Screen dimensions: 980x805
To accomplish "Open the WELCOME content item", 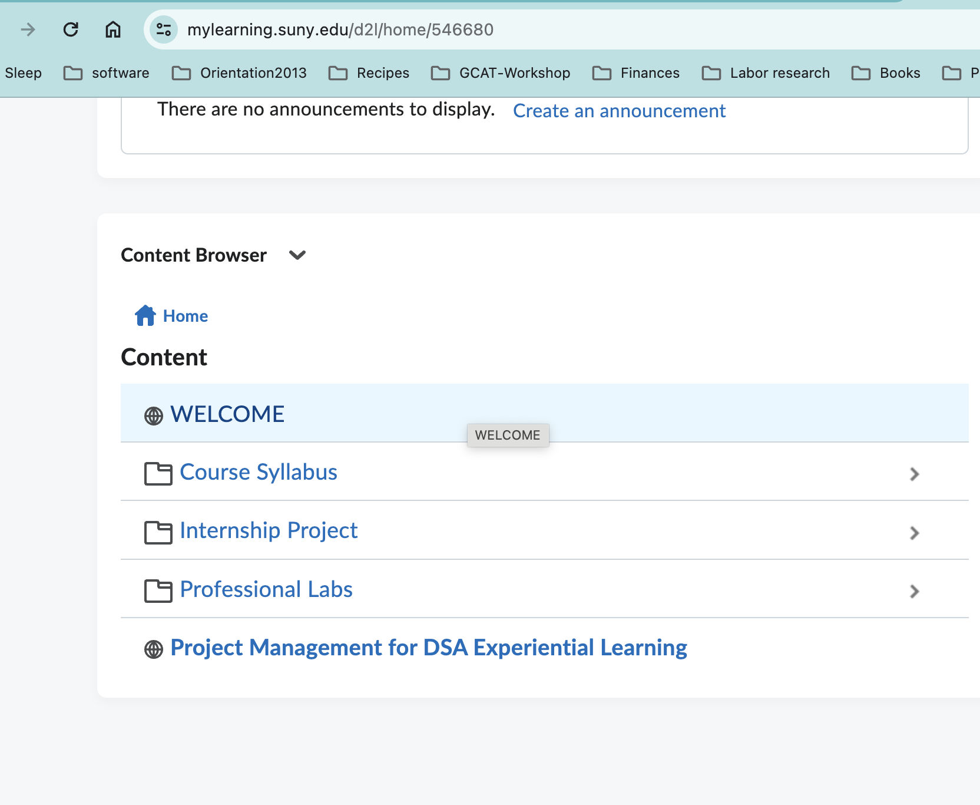I will pyautogui.click(x=227, y=414).
